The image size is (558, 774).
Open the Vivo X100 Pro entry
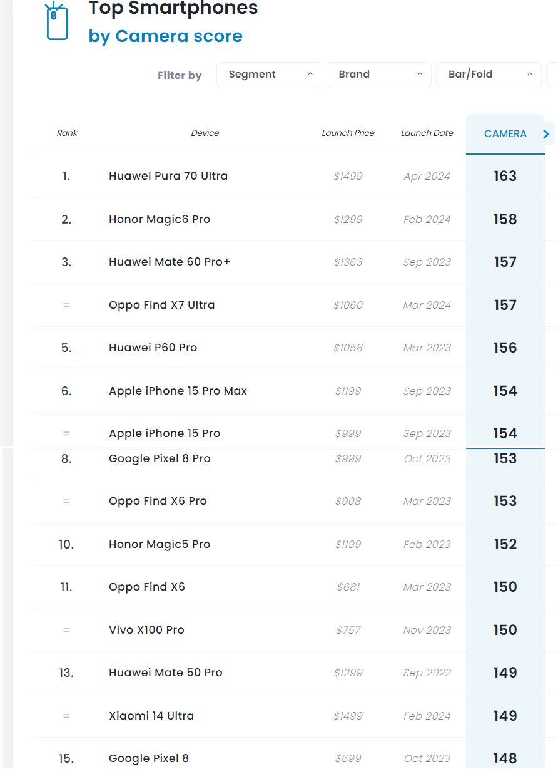pos(146,630)
